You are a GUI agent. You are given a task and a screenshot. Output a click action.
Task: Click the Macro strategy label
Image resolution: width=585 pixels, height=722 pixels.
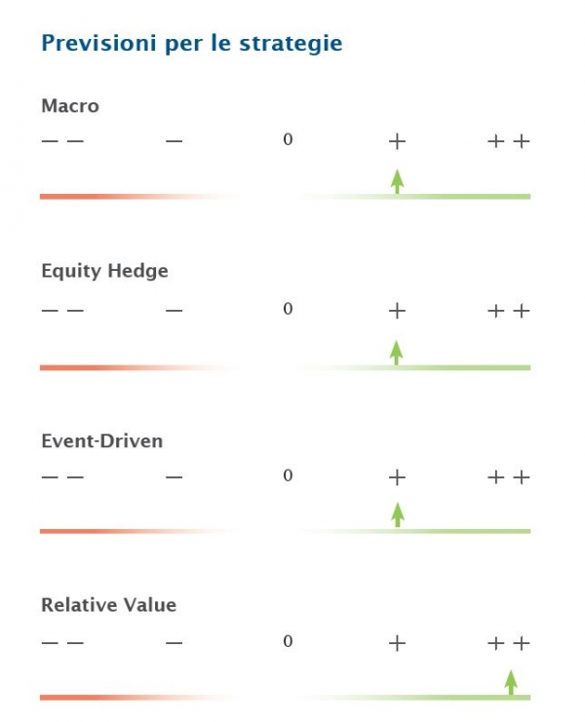tap(70, 106)
